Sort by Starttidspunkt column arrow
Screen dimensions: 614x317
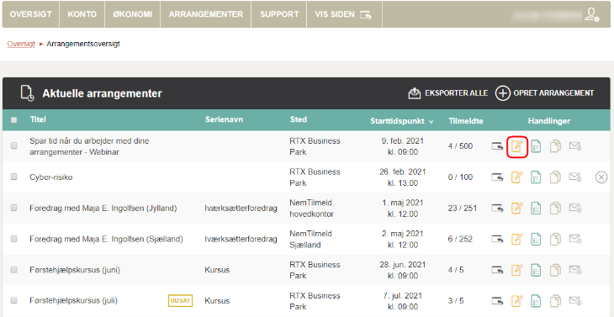tap(431, 122)
